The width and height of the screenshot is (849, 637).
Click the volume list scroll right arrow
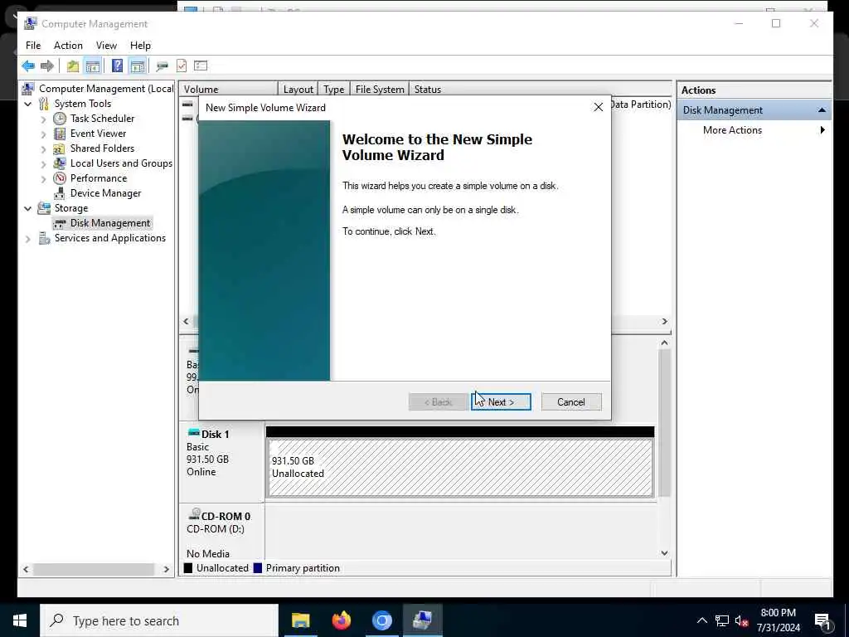pos(664,321)
